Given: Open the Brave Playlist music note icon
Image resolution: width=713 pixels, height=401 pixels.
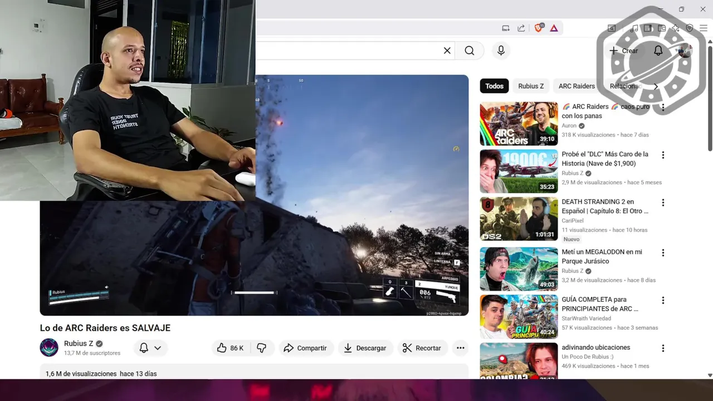Looking at the screenshot, I should (x=634, y=28).
